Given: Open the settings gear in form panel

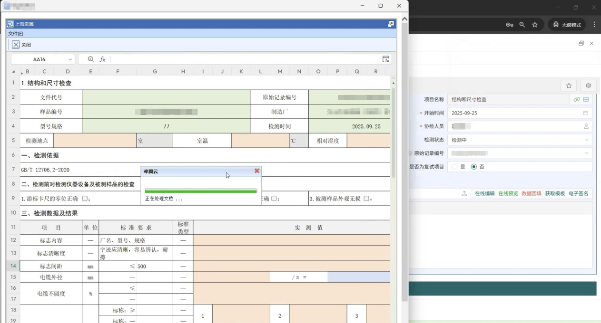Looking at the screenshot, I should pyautogui.click(x=588, y=85).
